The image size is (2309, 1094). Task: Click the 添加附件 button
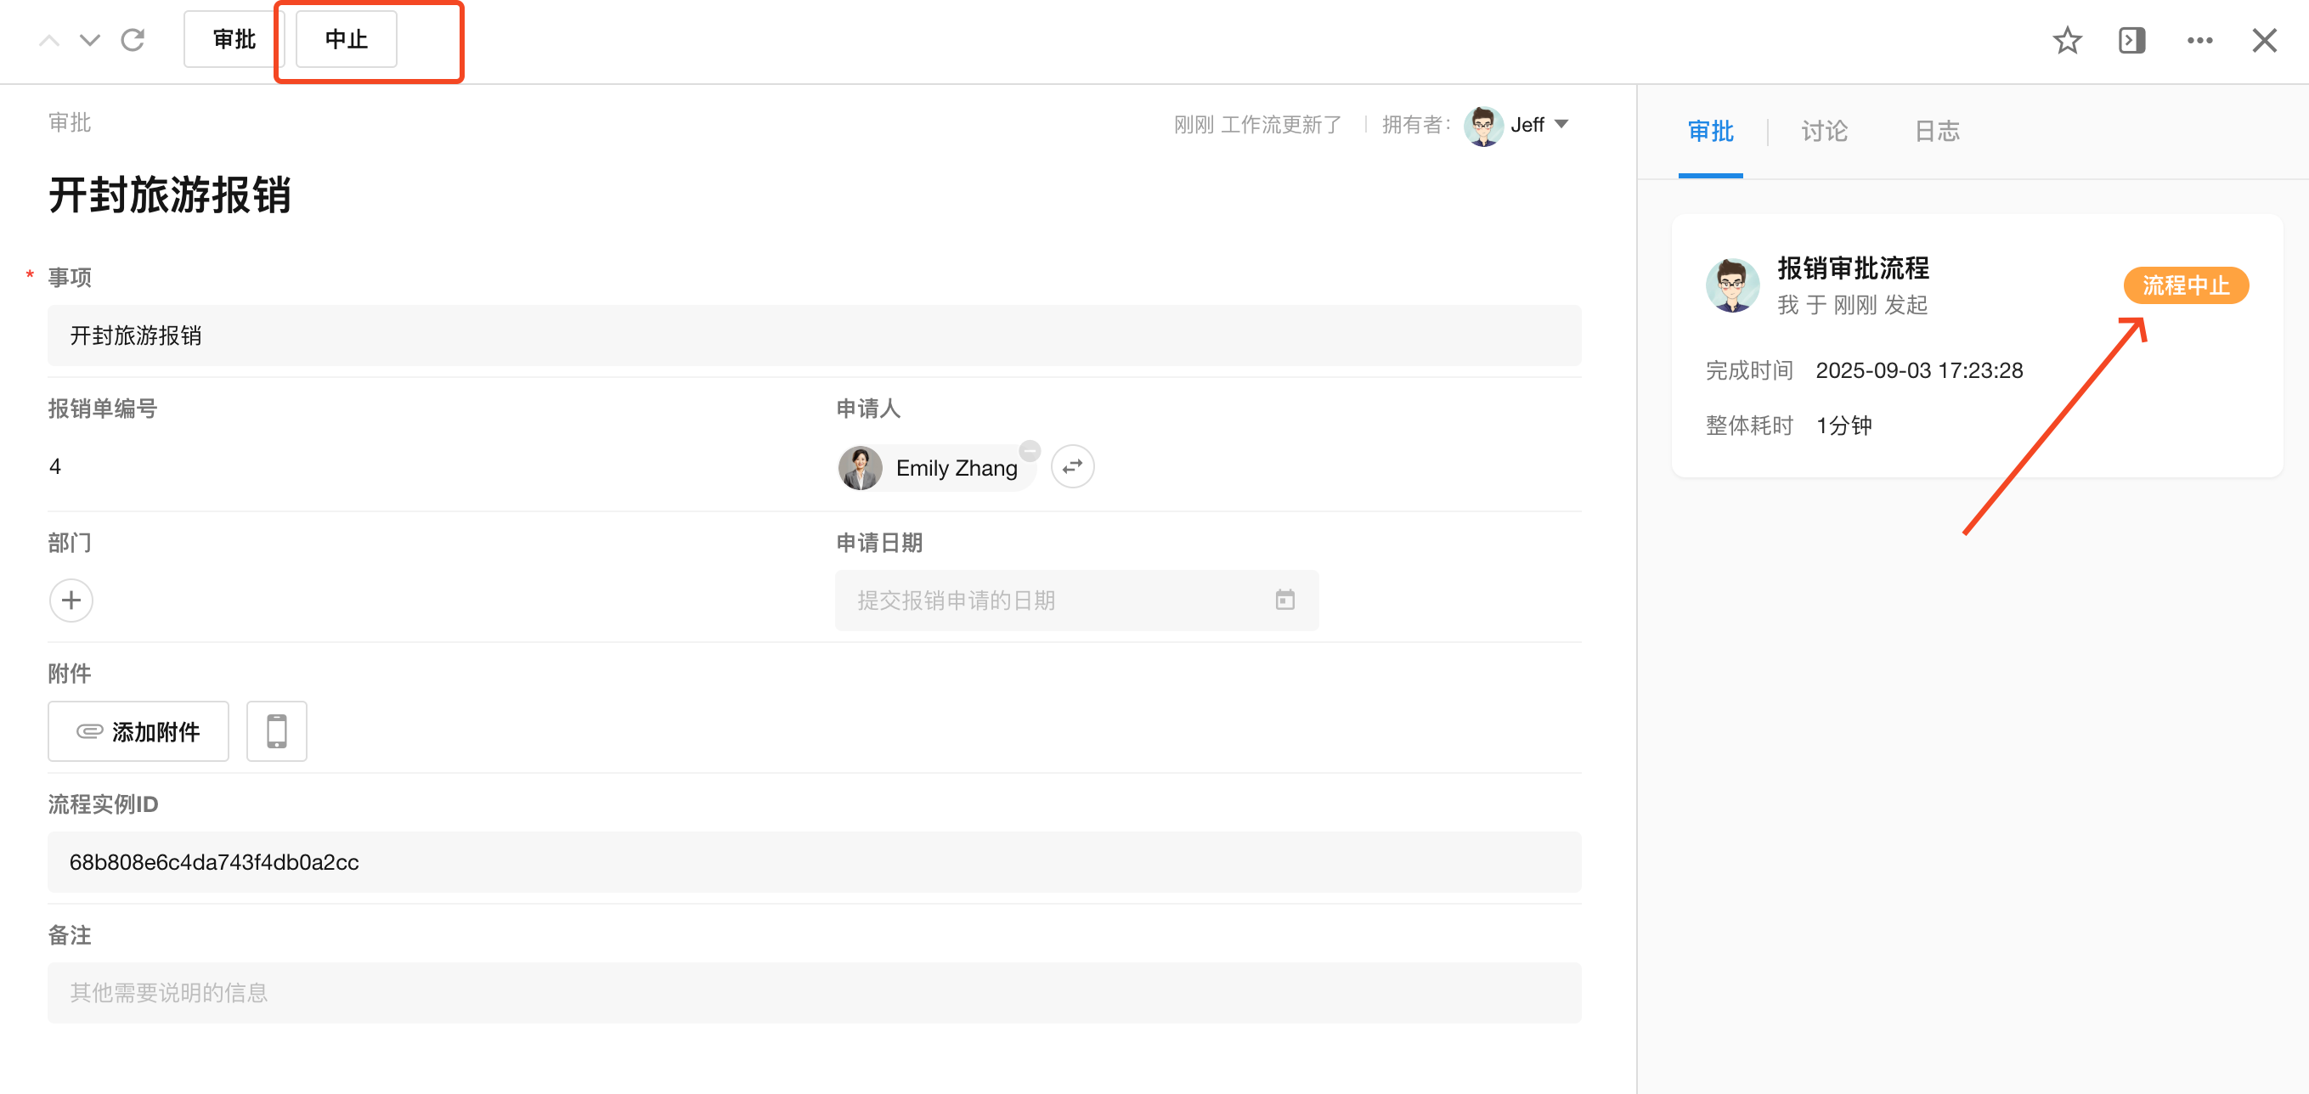(138, 731)
